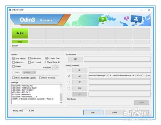The height and width of the screenshot is (125, 161).
Task: Click the AP file select button
Action: coord(80,76)
